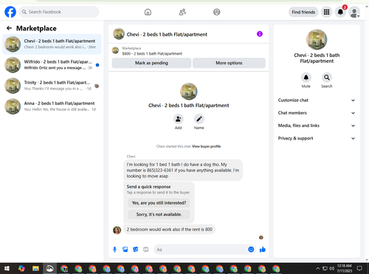Open the Wilfrido conversation
This screenshot has height=274, width=369.
pos(52,65)
